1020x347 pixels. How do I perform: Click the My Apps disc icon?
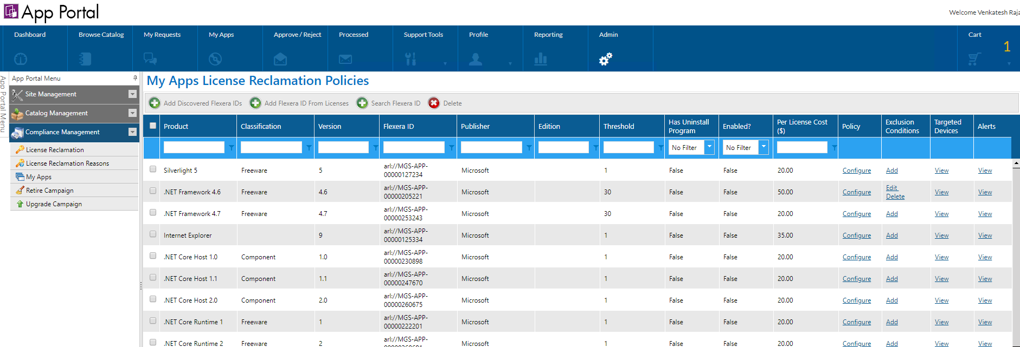(215, 59)
